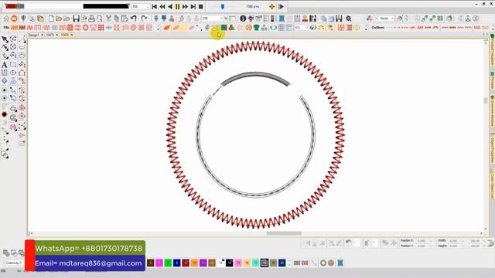495x278 pixels.
Task: Select the motif grid stitch icon
Action: 101,28
